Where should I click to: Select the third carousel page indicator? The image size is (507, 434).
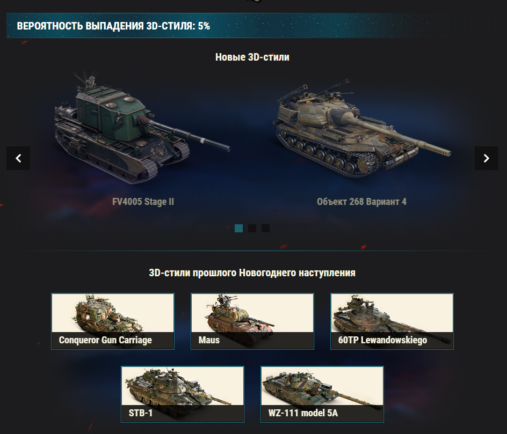click(265, 229)
